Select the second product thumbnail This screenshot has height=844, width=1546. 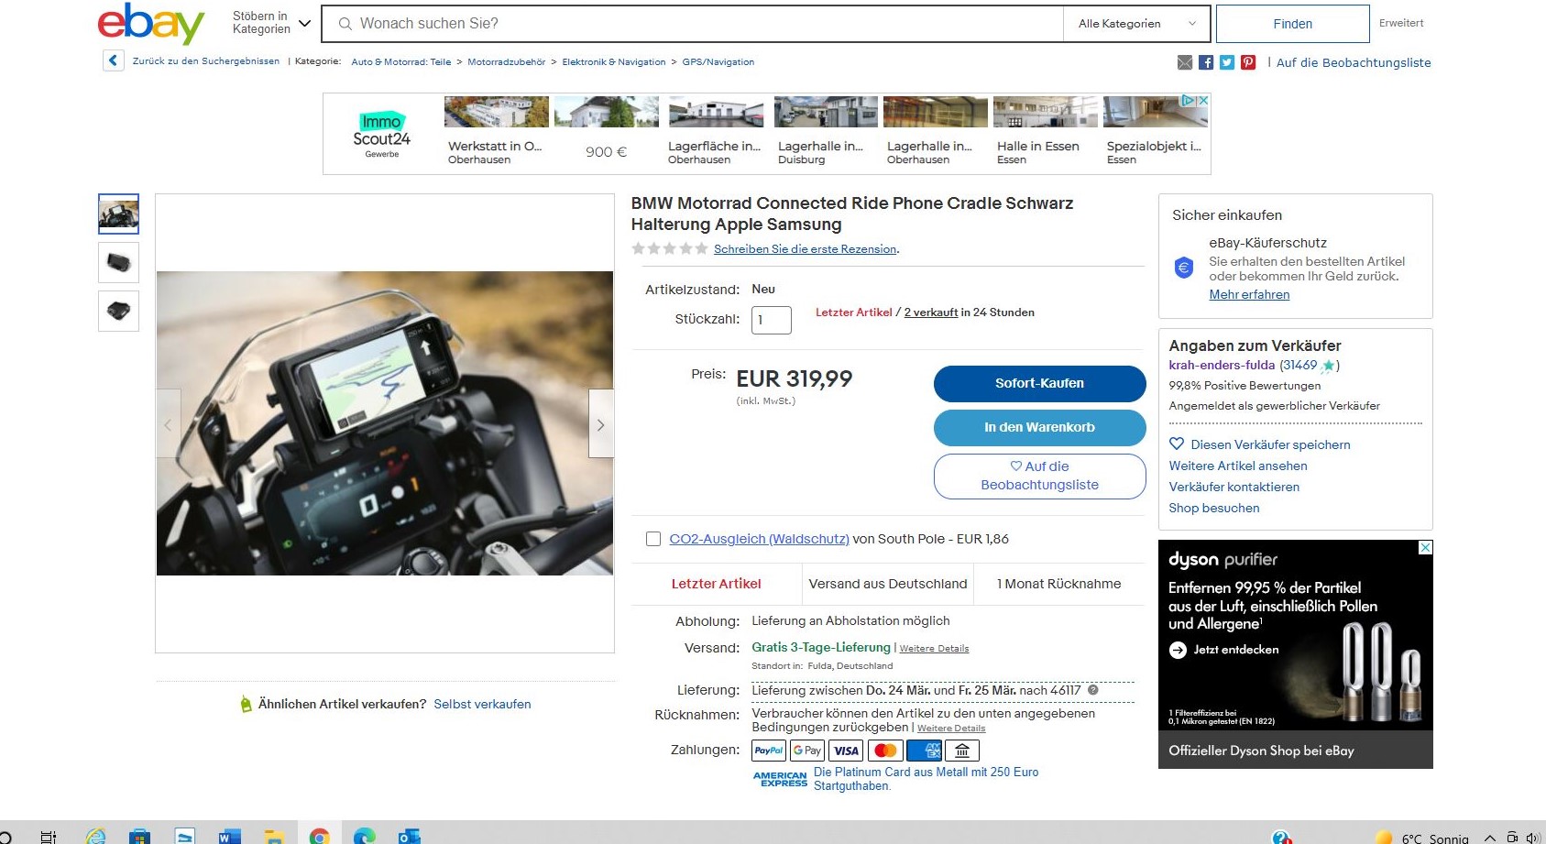118,263
